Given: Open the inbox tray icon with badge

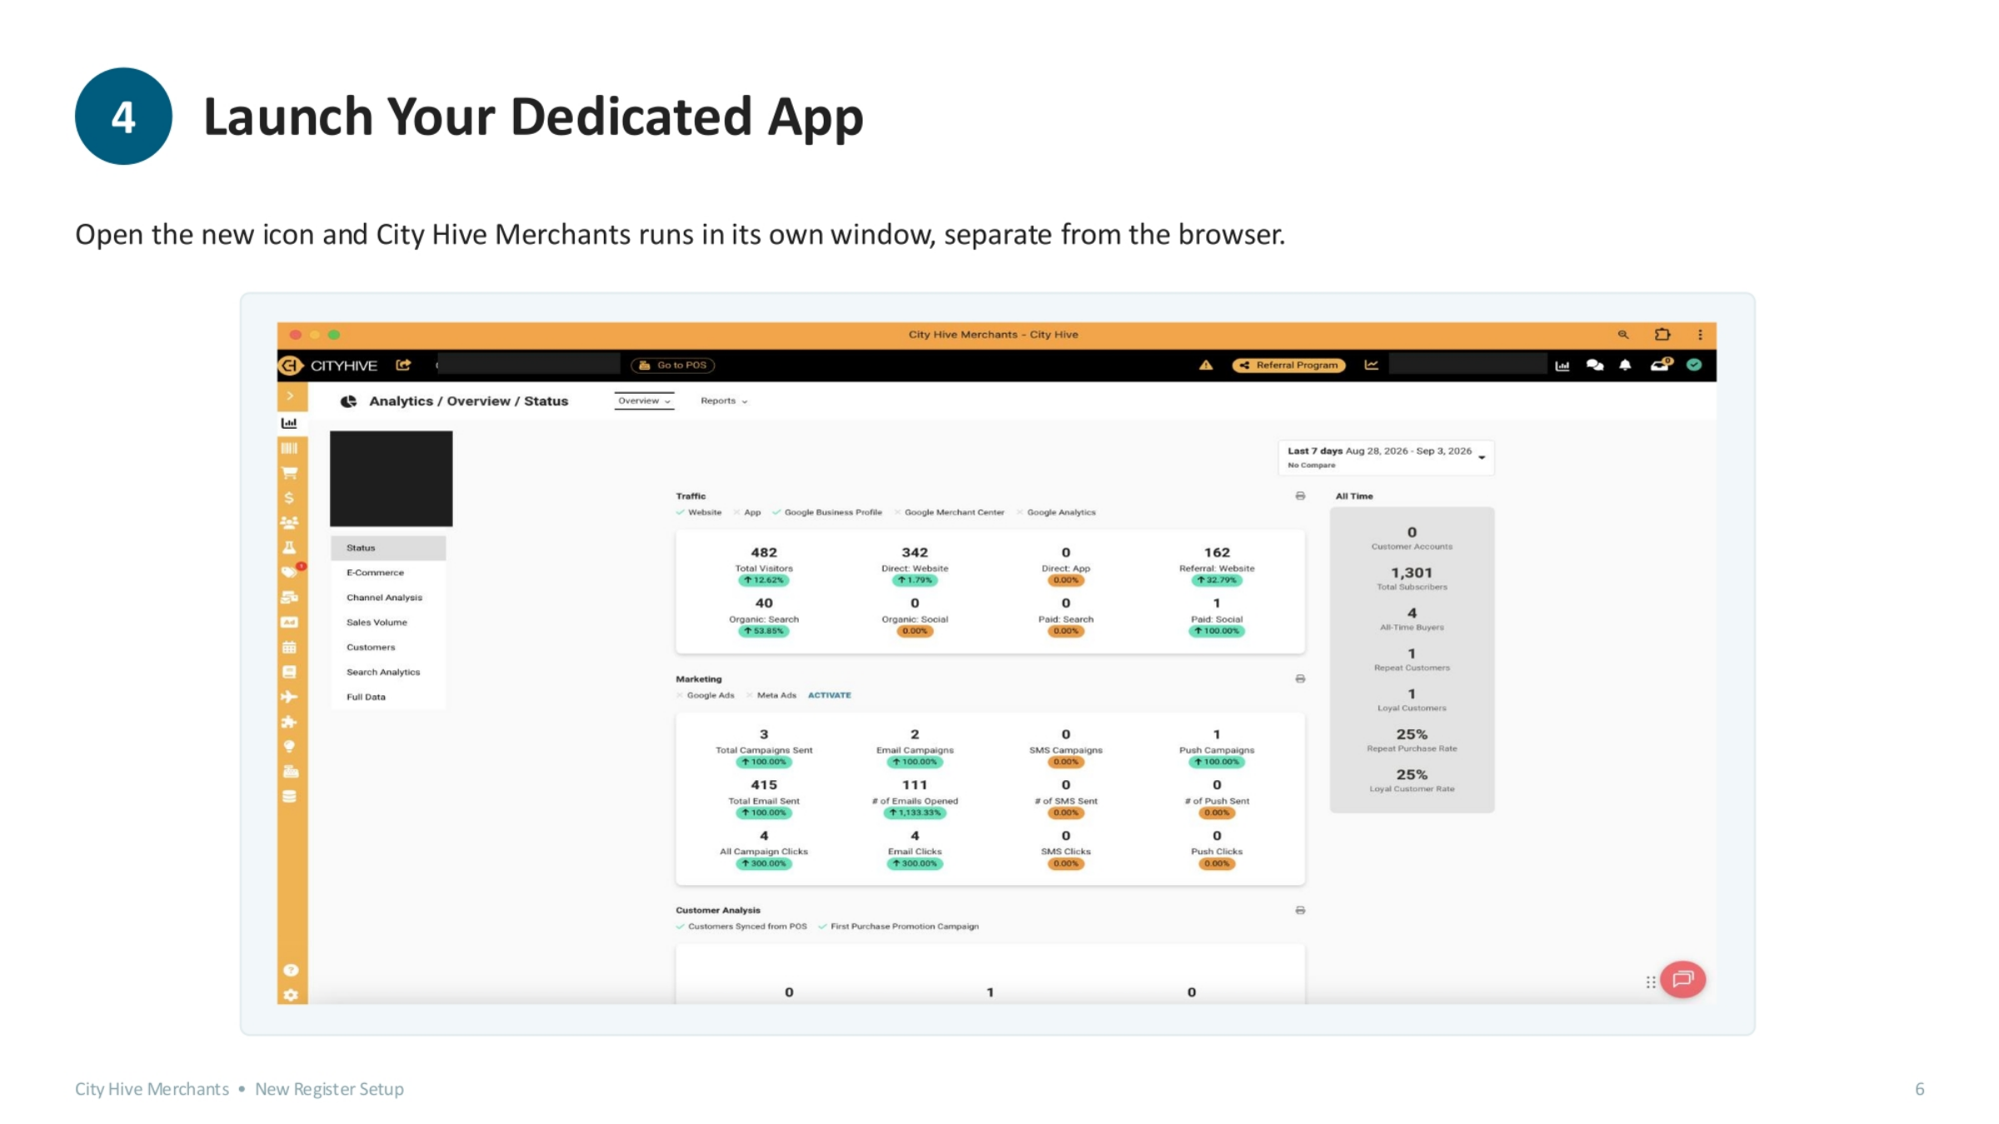Looking at the screenshot, I should click(1661, 364).
